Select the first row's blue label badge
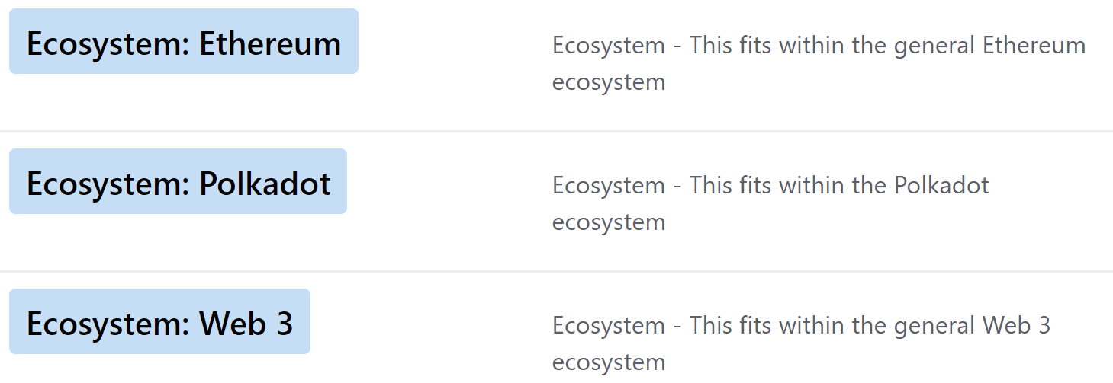 click(183, 43)
